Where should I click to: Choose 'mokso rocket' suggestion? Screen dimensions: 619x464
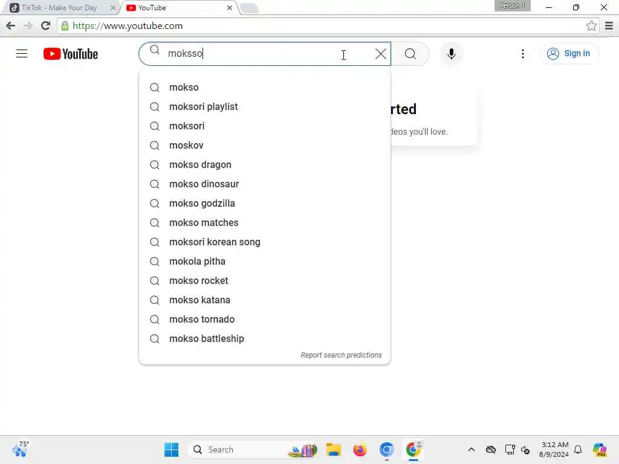[265, 280]
